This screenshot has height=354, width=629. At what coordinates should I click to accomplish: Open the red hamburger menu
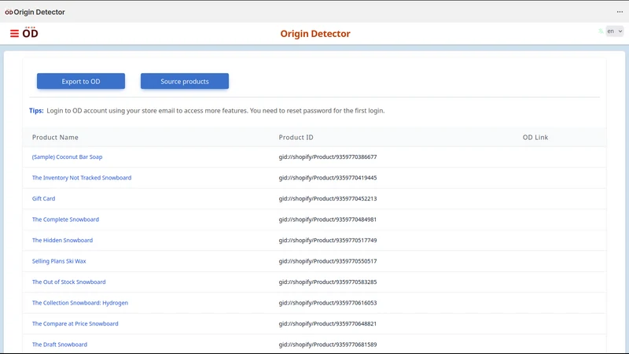pos(14,33)
